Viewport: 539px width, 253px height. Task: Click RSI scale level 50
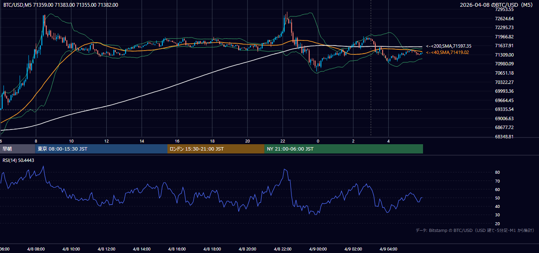[x=498, y=198]
